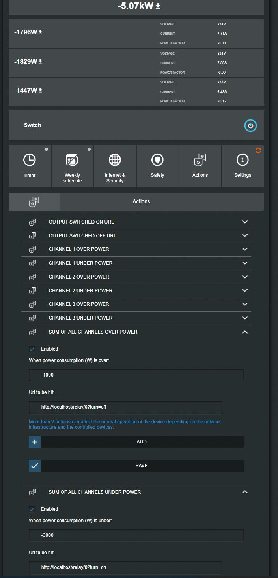Uncheck Enabled under Sum Over Power
The height and width of the screenshot is (578, 278).
coord(32,349)
